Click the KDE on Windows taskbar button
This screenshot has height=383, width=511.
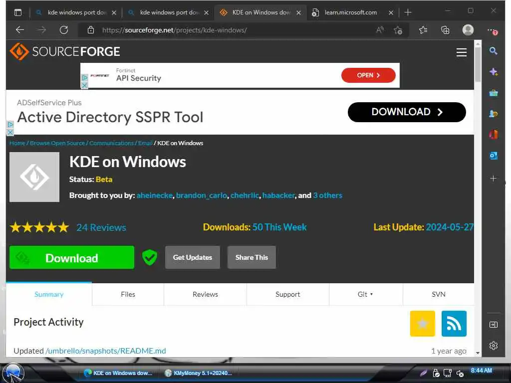click(x=119, y=373)
